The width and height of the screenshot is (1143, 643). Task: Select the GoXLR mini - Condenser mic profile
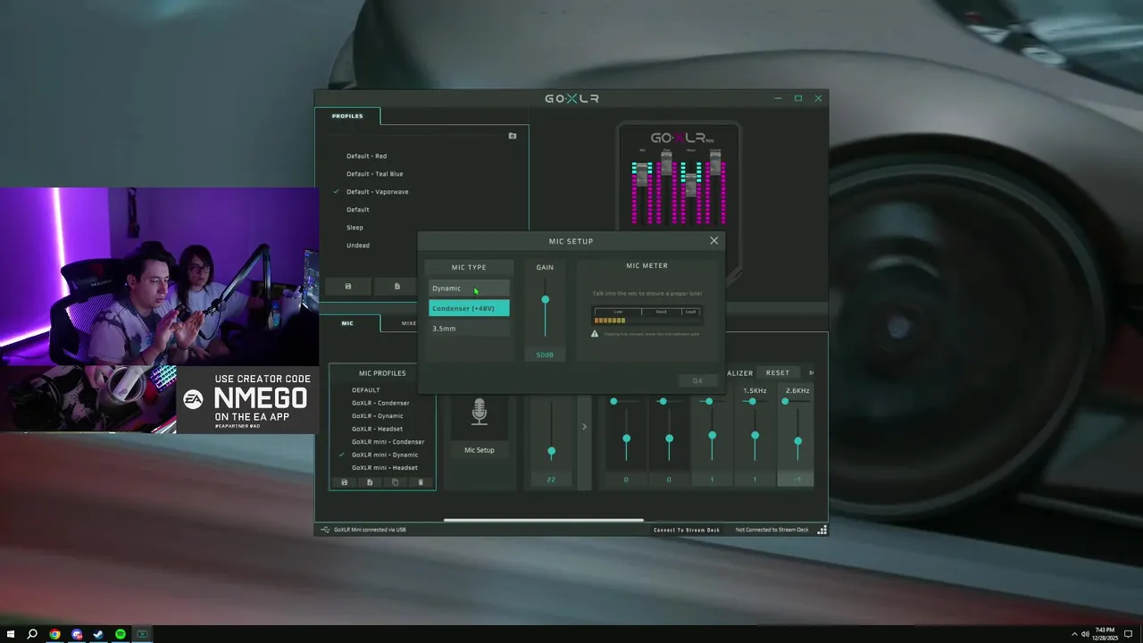(388, 442)
